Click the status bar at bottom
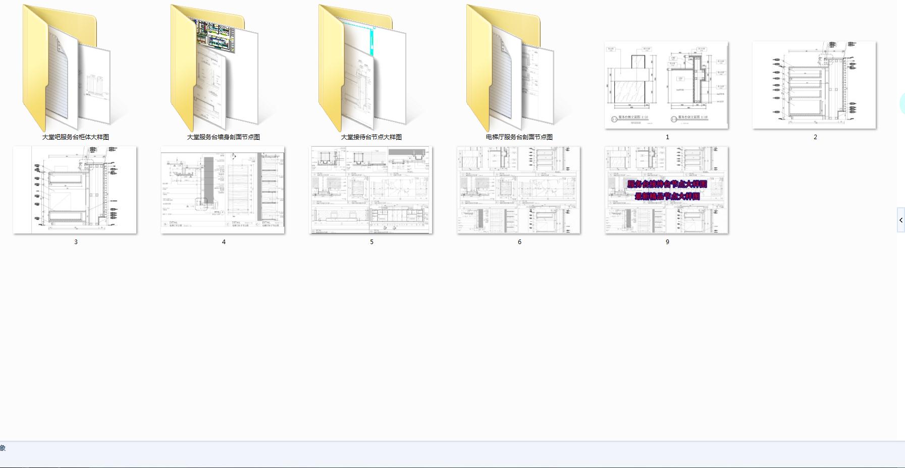 (x=452, y=454)
